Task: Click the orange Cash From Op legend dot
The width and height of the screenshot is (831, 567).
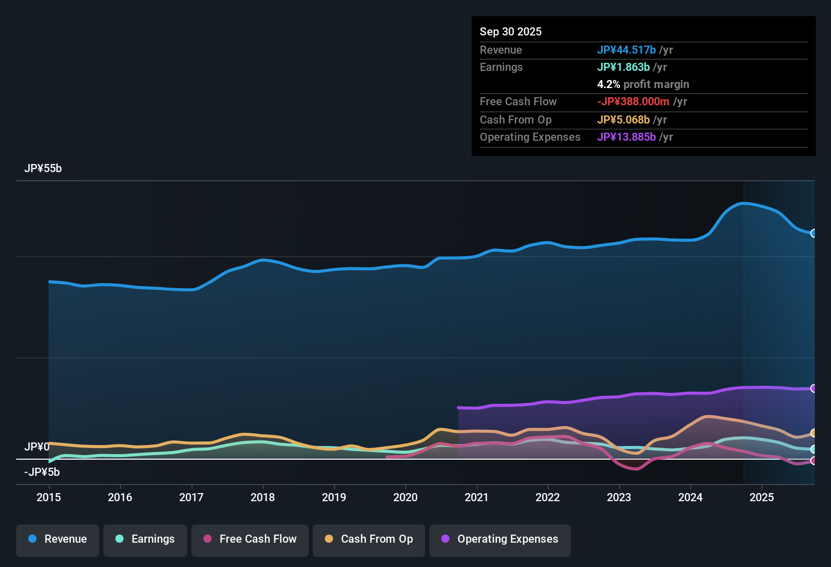Action: pos(328,539)
